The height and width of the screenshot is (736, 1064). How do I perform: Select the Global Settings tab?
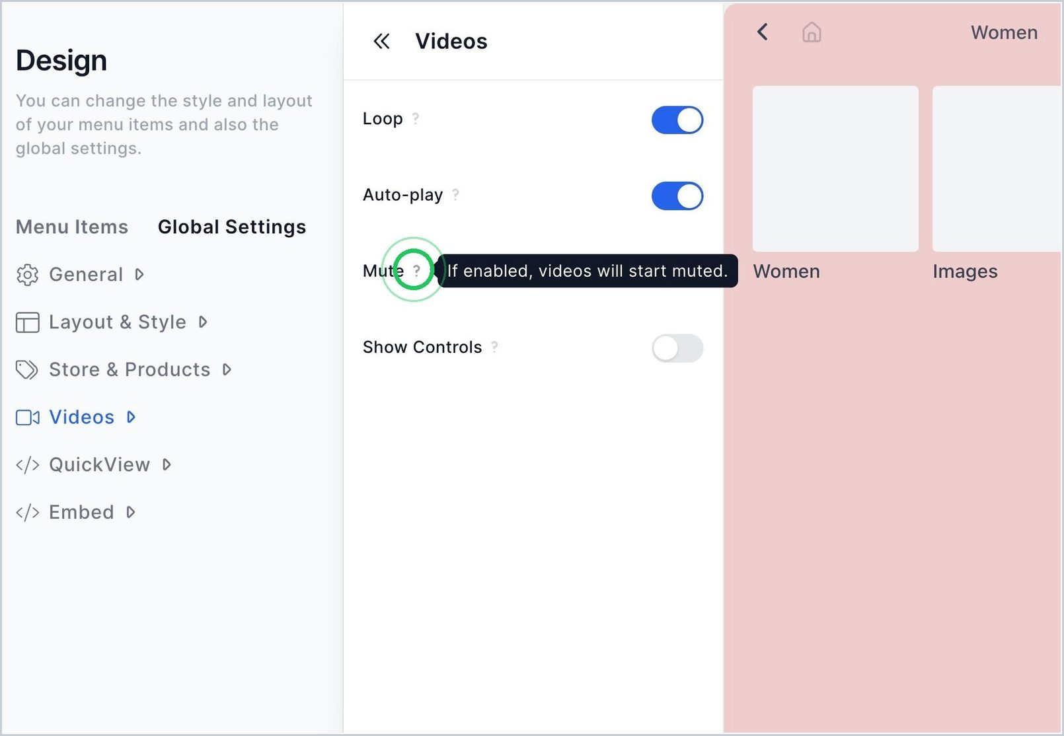tap(232, 227)
